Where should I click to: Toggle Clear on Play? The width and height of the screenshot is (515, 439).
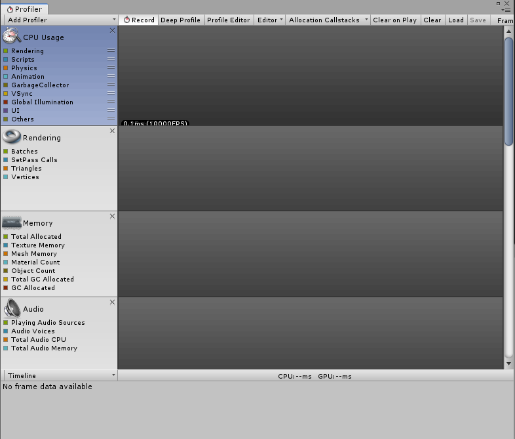tap(395, 20)
